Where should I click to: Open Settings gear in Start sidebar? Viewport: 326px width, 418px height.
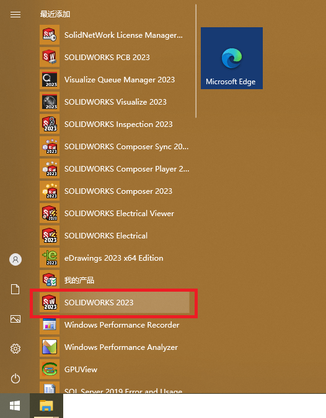tap(15, 349)
